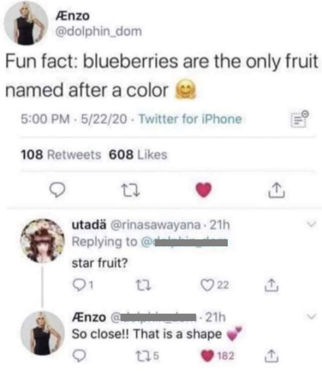322x371 pixels.
Task: Retweet the blueberries fun fact tweet
Action: (131, 191)
